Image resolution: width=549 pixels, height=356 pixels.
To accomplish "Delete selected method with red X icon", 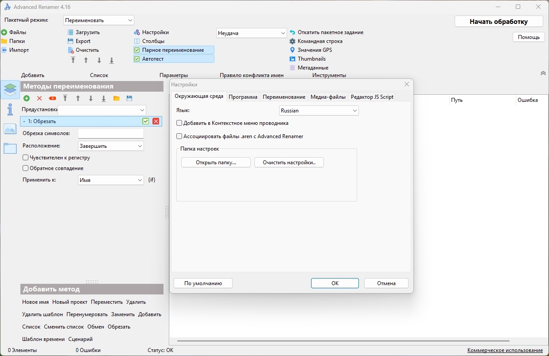I will (x=39, y=98).
